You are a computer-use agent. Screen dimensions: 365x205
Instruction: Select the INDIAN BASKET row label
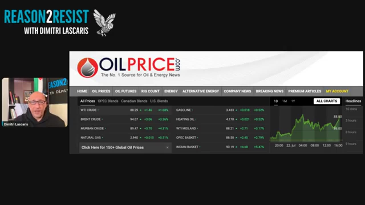pyautogui.click(x=187, y=147)
